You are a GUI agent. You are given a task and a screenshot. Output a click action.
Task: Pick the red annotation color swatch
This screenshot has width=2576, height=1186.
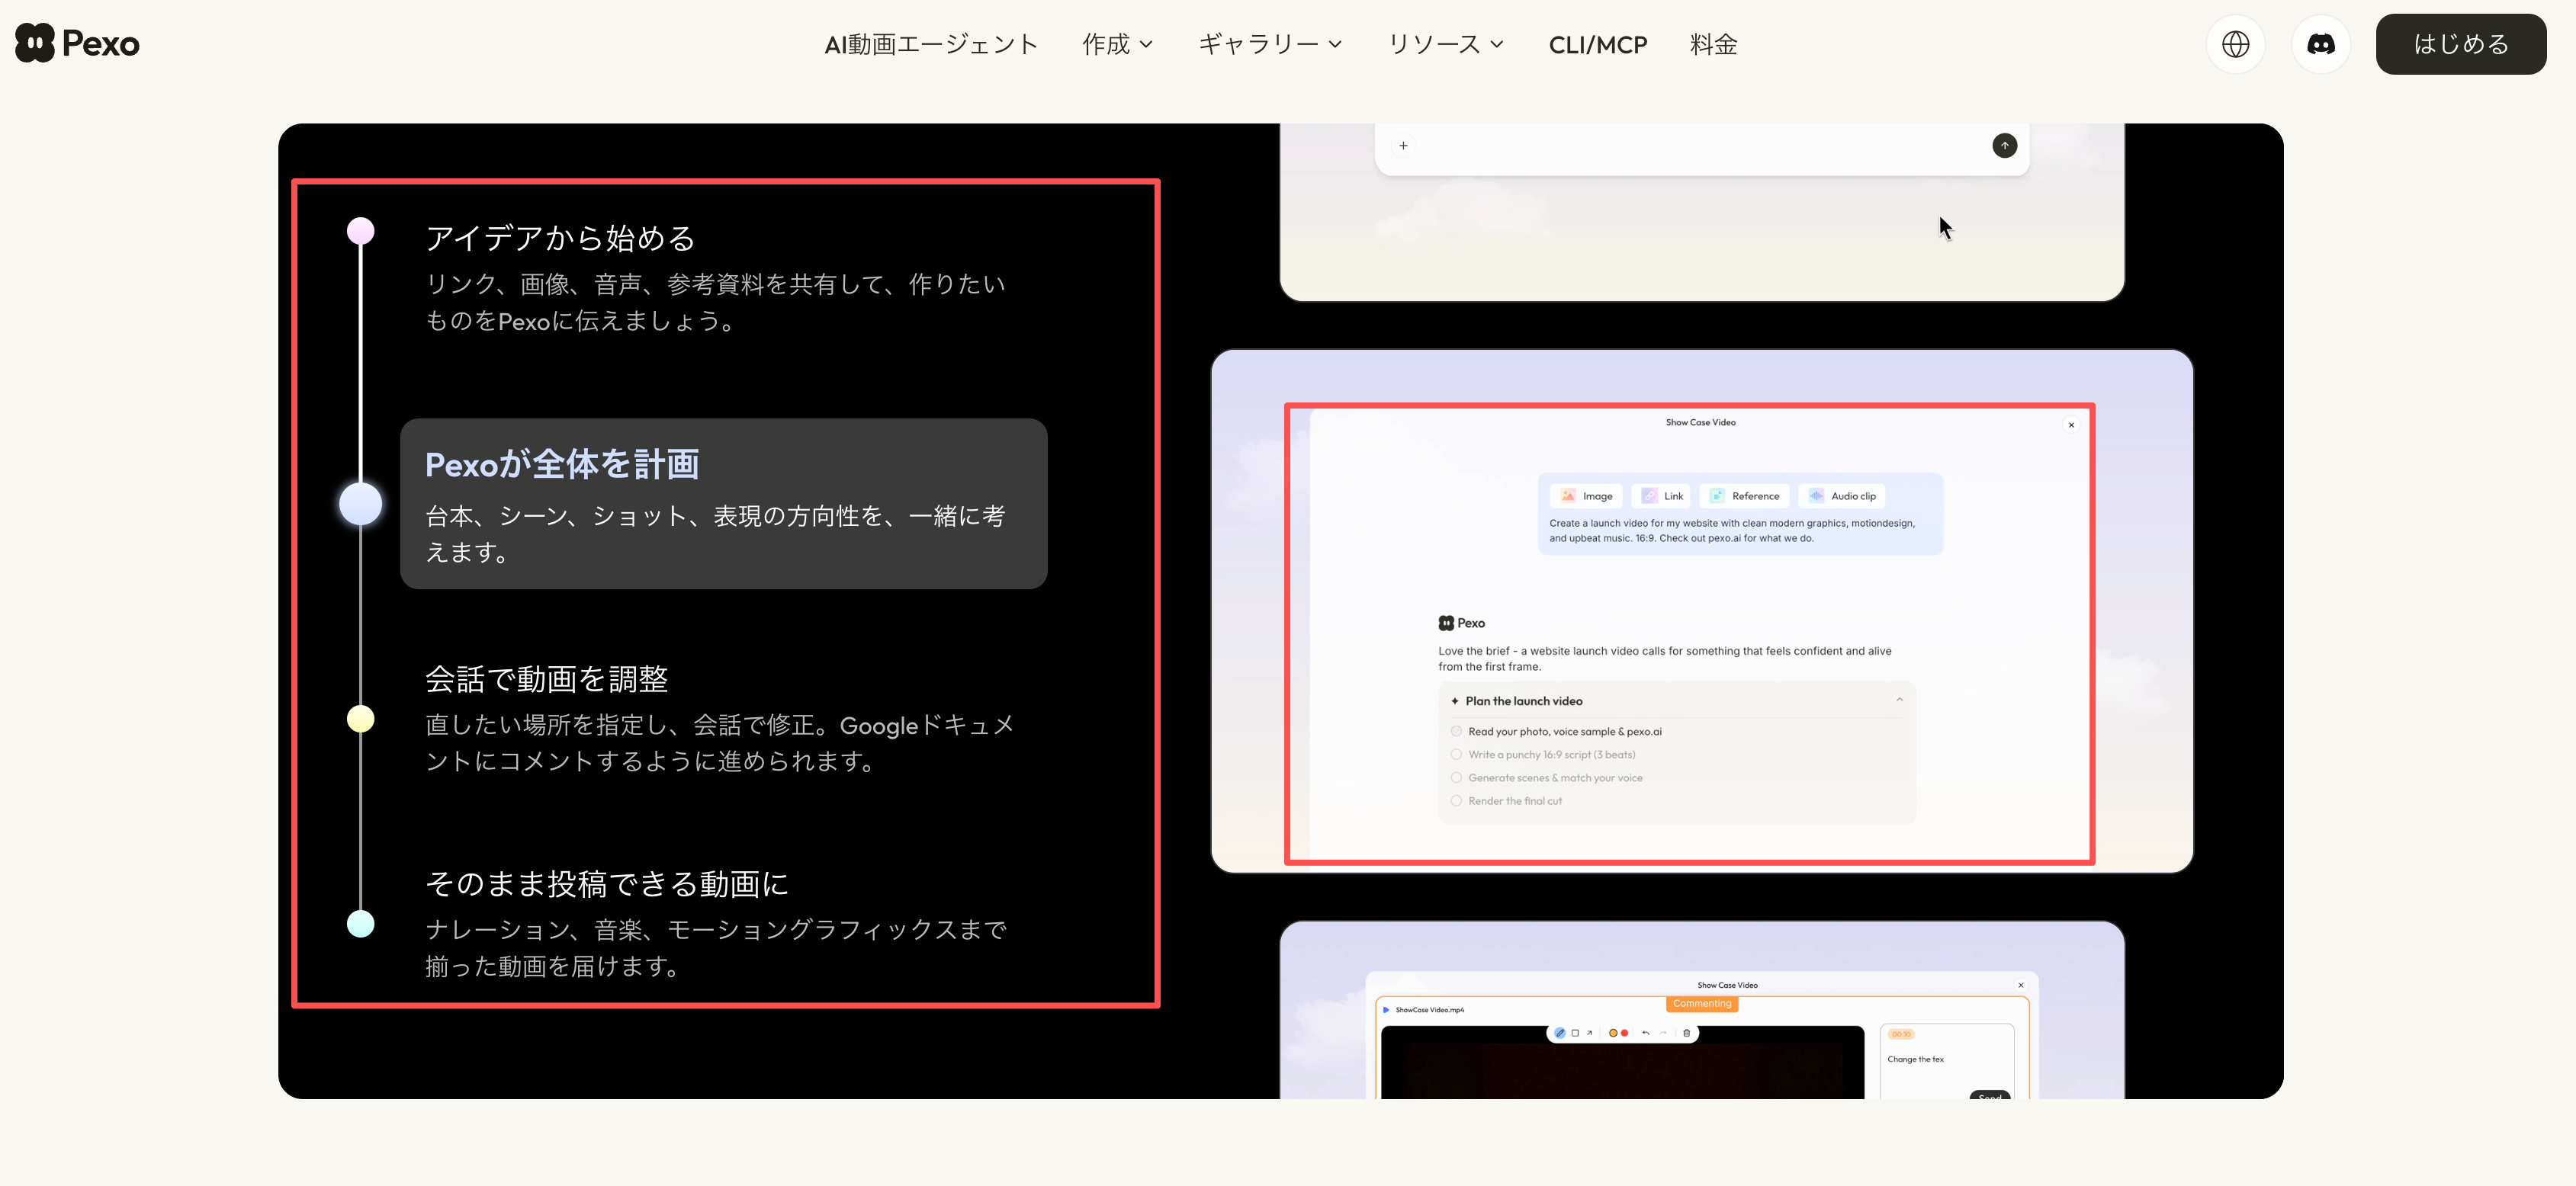1624,1033
